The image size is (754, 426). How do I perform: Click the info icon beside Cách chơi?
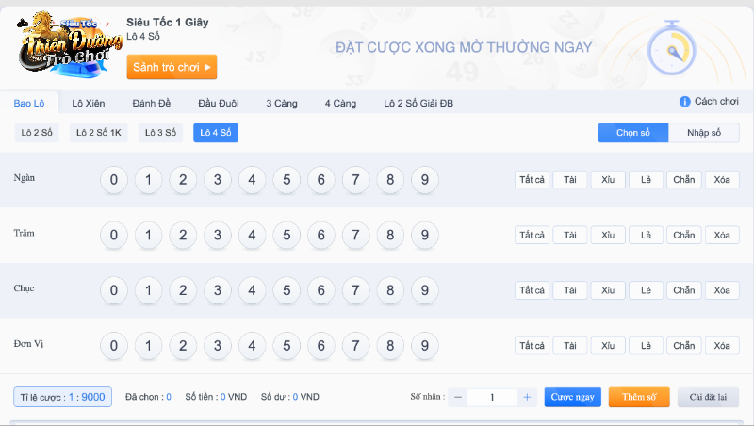(x=685, y=102)
